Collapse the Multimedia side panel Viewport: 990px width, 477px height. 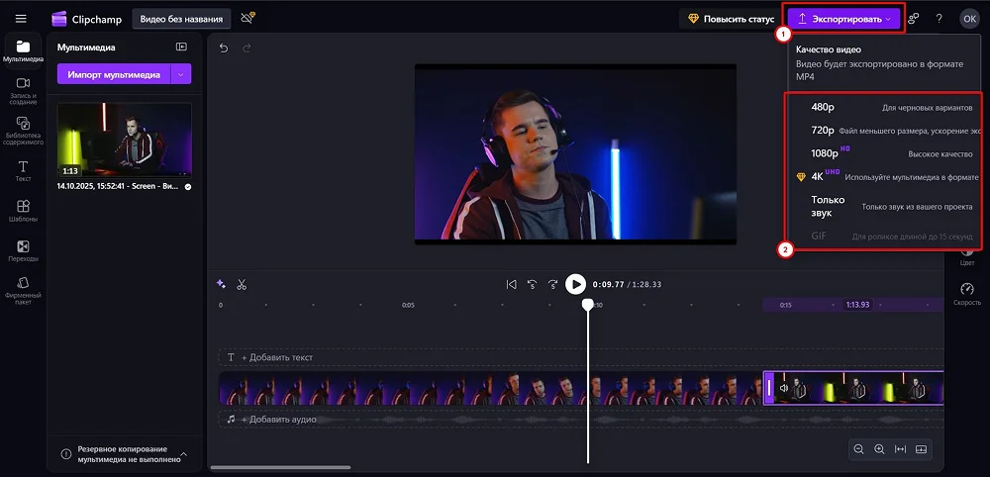pyautogui.click(x=181, y=47)
